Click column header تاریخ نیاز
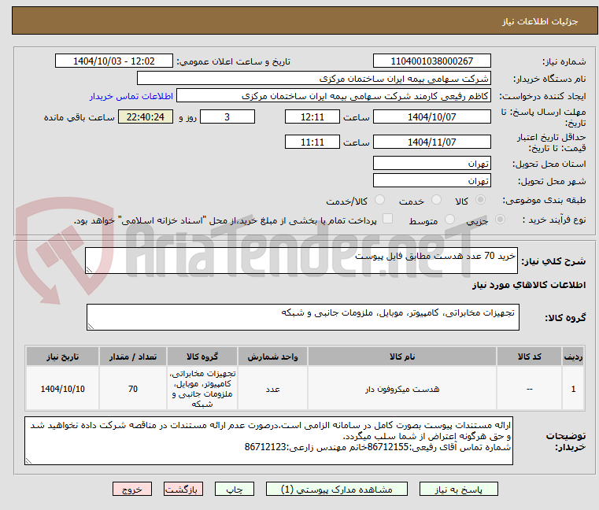Image resolution: width=599 pixels, height=510 pixels. click(63, 357)
